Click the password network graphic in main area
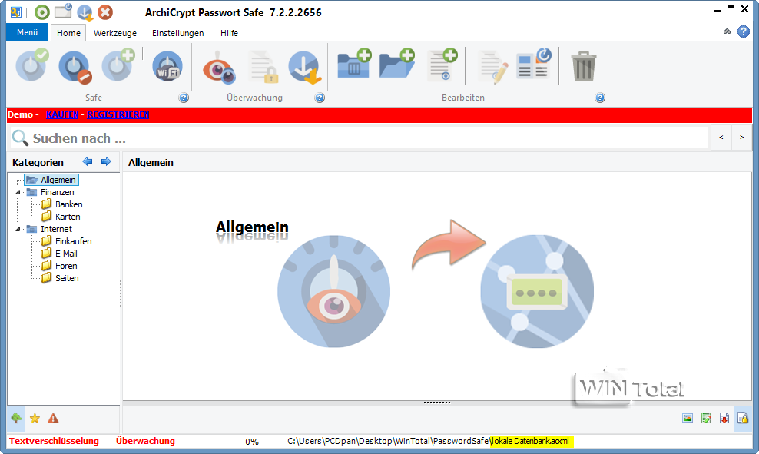The width and height of the screenshot is (759, 454). pos(537,291)
